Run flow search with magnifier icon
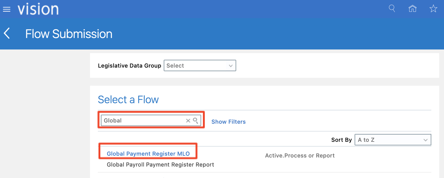 coord(195,121)
